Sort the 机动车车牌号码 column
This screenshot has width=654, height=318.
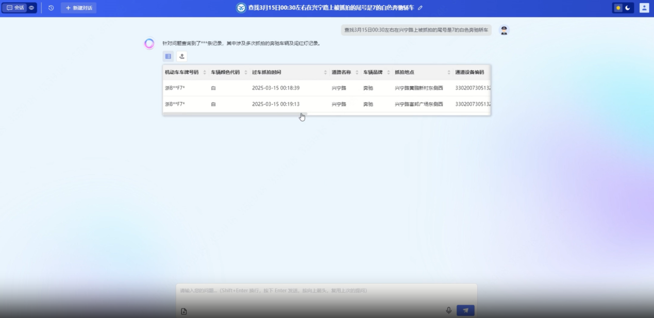coord(205,72)
